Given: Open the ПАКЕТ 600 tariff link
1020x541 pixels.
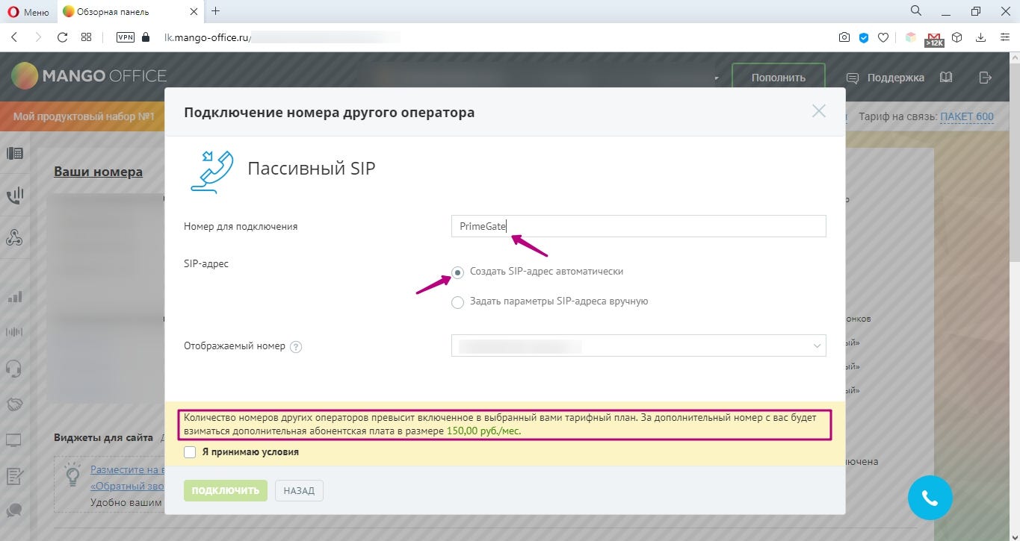Looking at the screenshot, I should [967, 116].
